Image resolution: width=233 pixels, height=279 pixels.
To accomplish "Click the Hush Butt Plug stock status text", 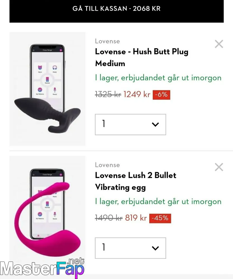I will pyautogui.click(x=158, y=78).
